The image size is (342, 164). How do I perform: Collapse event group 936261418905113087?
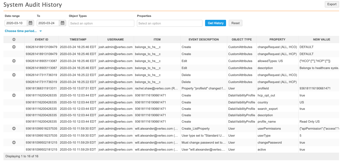14,61
